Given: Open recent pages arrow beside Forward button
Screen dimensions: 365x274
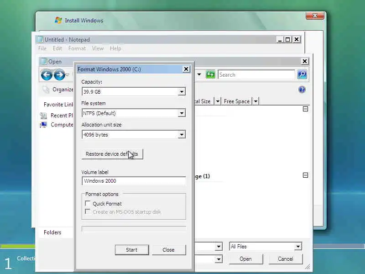Looking at the screenshot, I should click(x=68, y=75).
